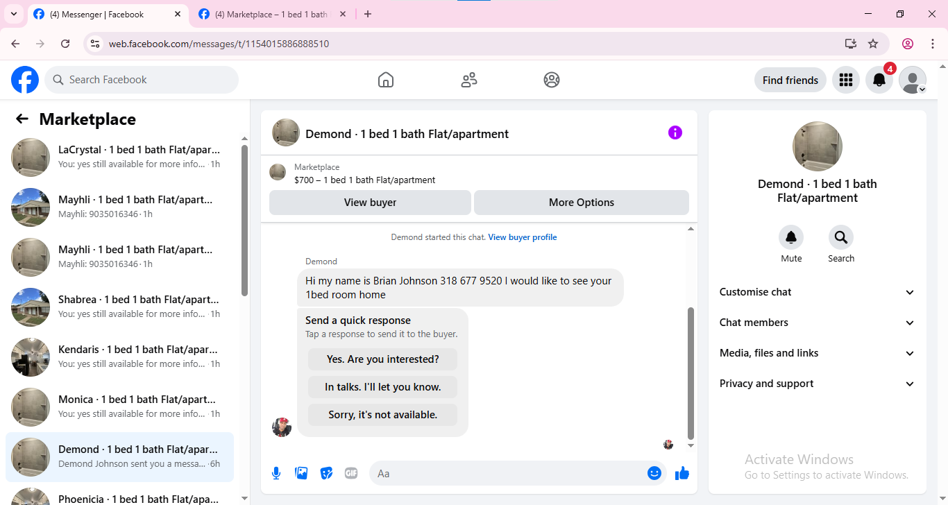Send a thumbs-up like

point(682,473)
